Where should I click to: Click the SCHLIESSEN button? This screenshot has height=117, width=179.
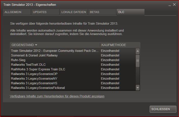pos(163,109)
